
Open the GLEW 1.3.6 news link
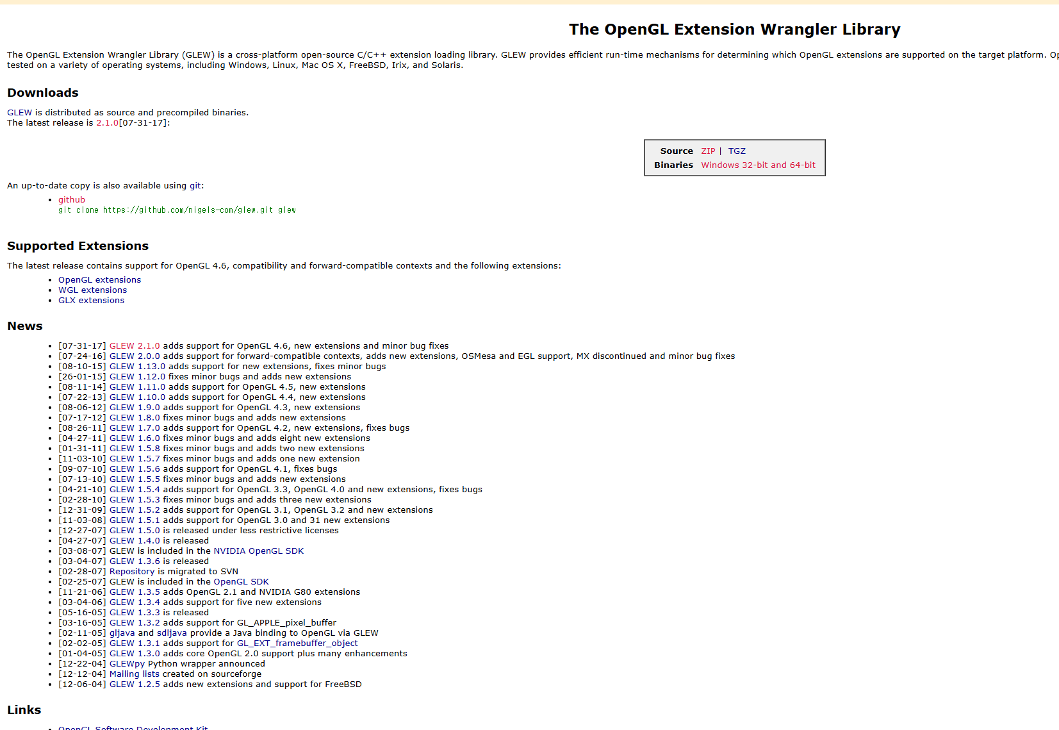(135, 561)
